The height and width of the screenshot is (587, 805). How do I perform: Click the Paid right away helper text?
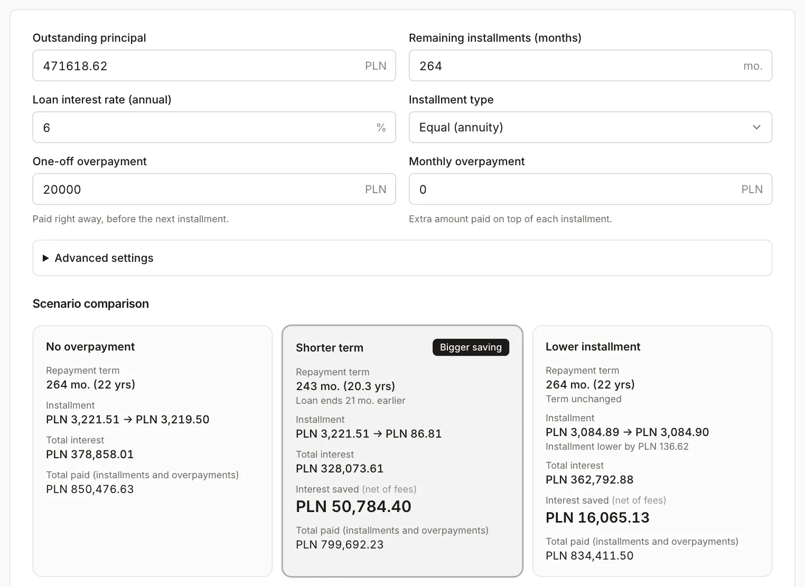pyautogui.click(x=130, y=219)
